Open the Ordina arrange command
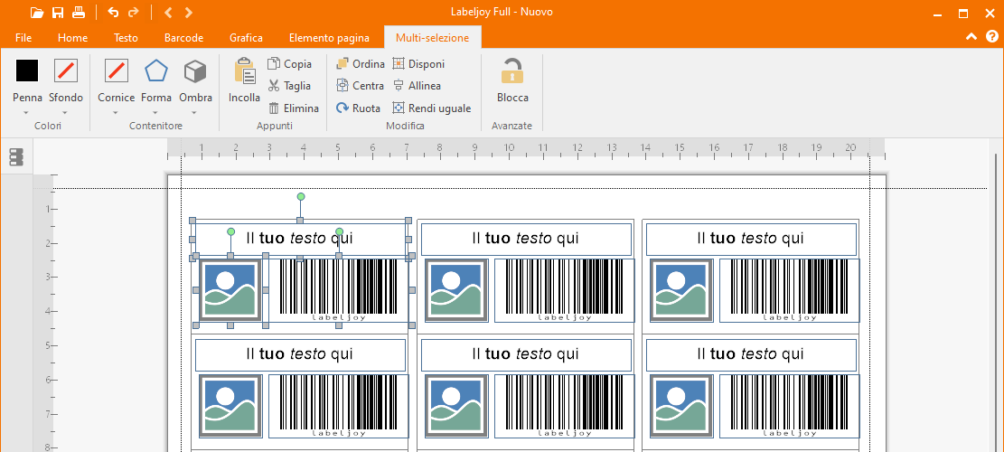The image size is (1004, 452). [x=361, y=64]
